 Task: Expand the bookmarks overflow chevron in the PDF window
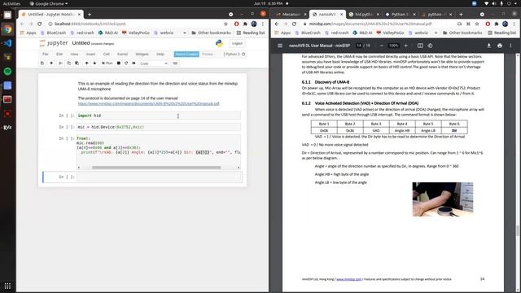click(x=436, y=33)
